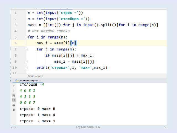Click the '2021' footer text

click(14, 127)
